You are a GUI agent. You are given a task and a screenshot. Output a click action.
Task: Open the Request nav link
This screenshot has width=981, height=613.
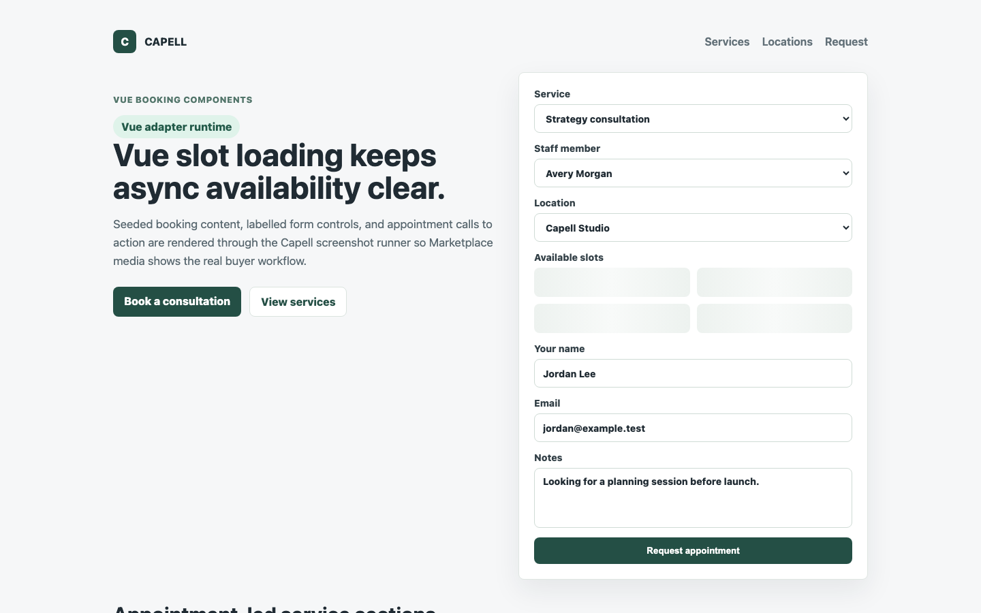click(846, 42)
